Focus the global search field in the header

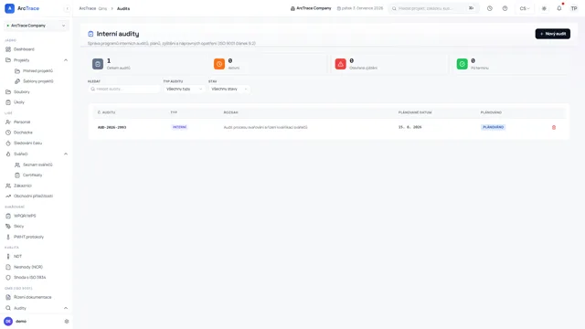pos(433,8)
